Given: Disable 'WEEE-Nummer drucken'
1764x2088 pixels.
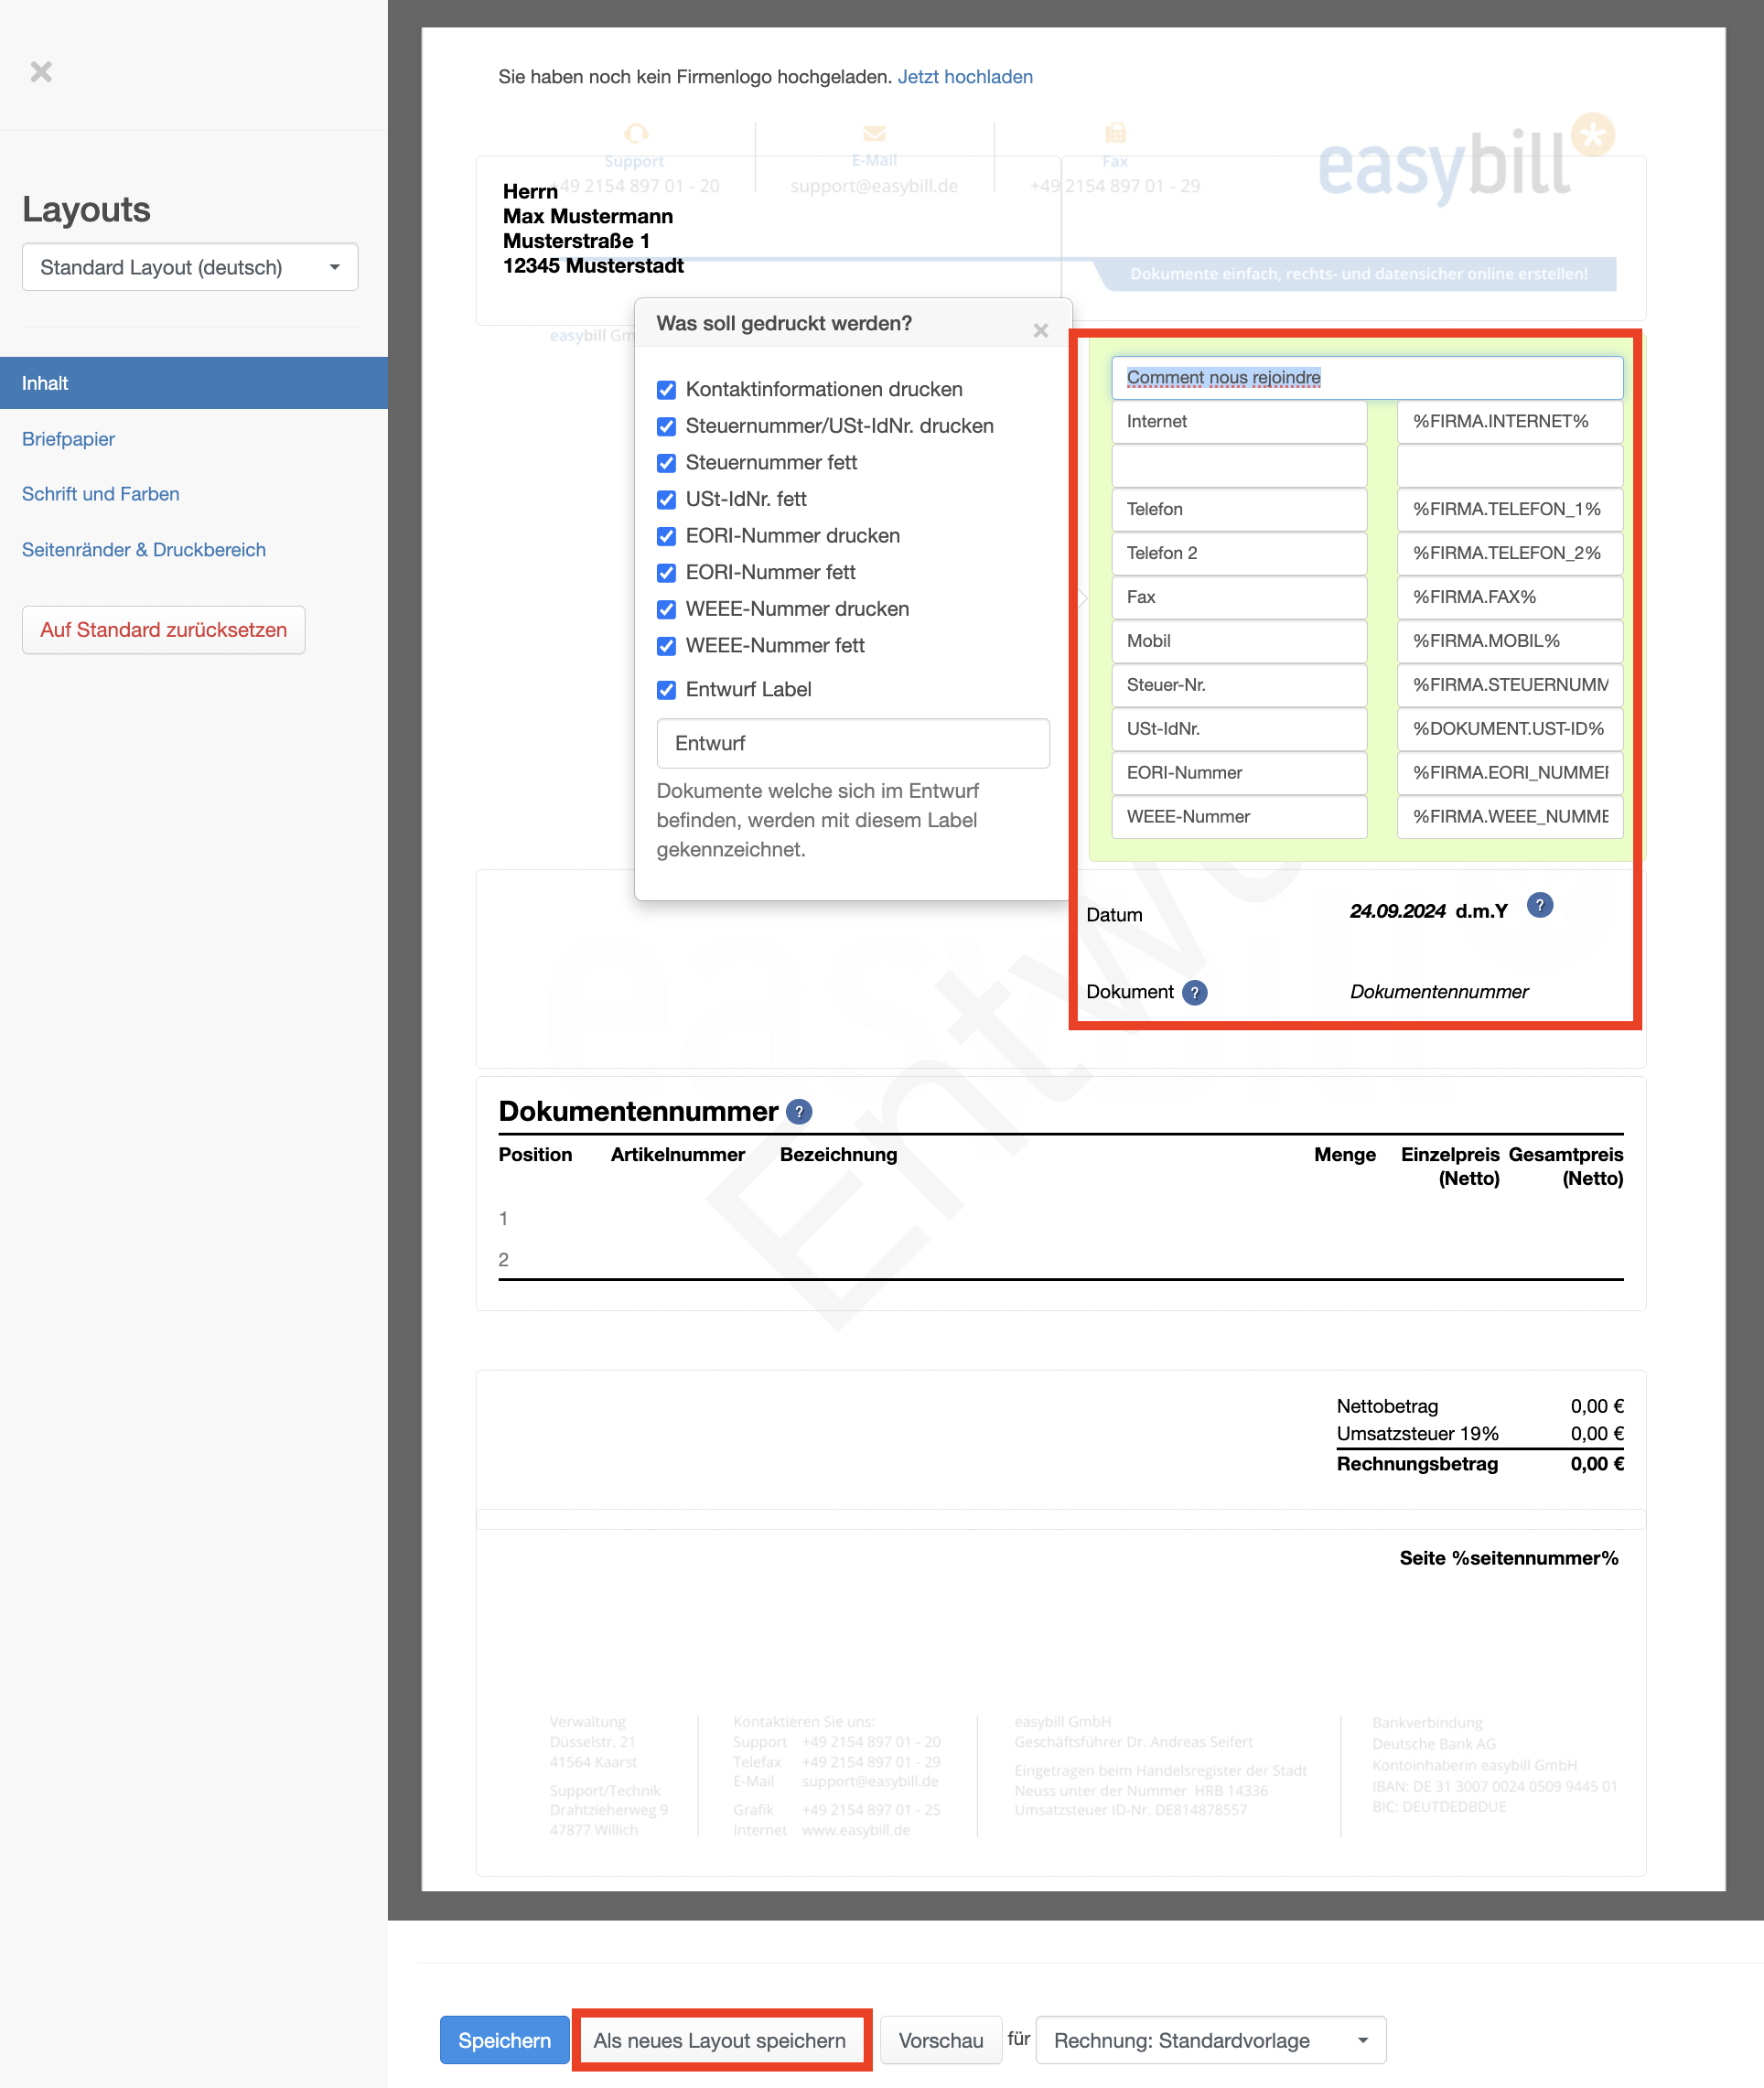Looking at the screenshot, I should 666,610.
